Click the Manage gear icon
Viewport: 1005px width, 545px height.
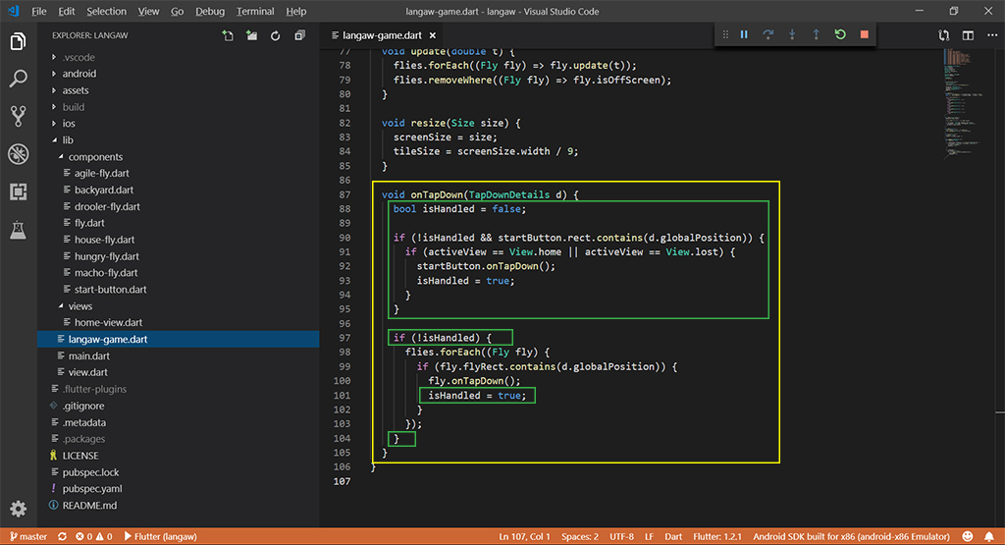click(18, 508)
